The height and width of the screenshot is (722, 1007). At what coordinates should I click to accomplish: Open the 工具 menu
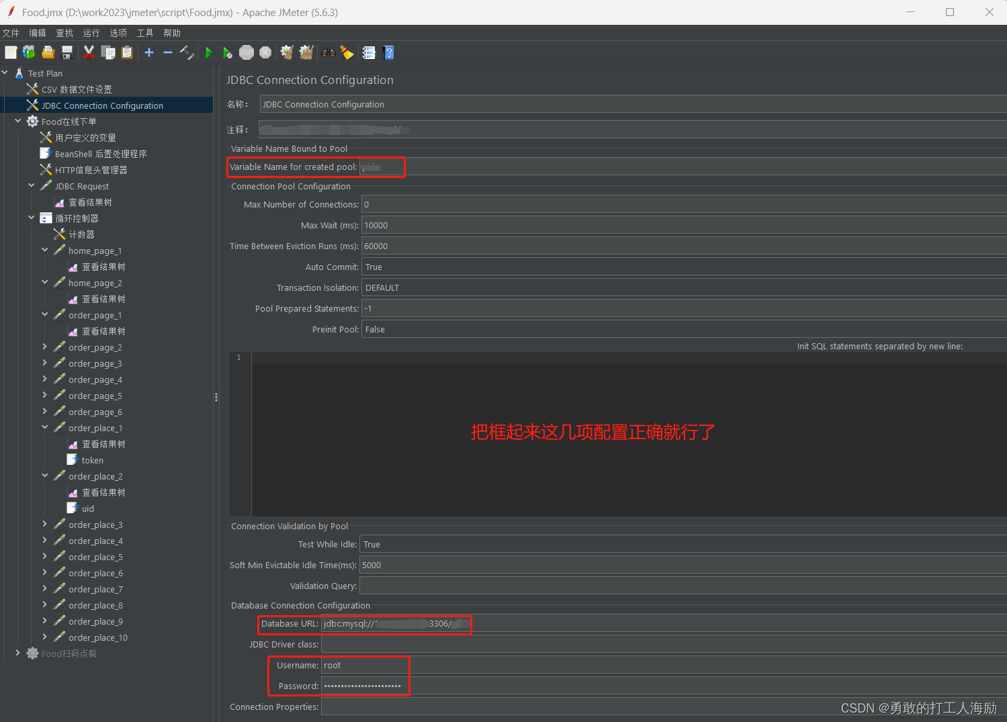point(145,33)
